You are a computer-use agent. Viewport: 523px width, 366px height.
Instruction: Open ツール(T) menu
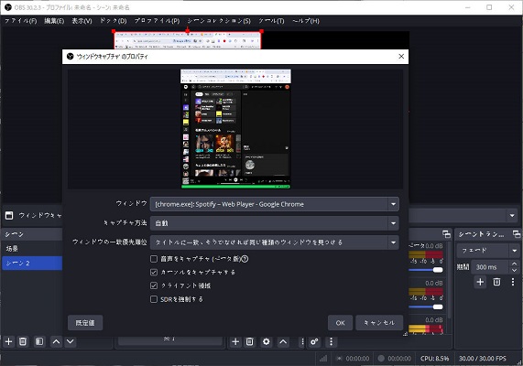click(271, 21)
